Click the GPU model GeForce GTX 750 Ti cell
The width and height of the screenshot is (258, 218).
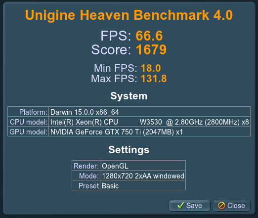pyautogui.click(x=150, y=132)
